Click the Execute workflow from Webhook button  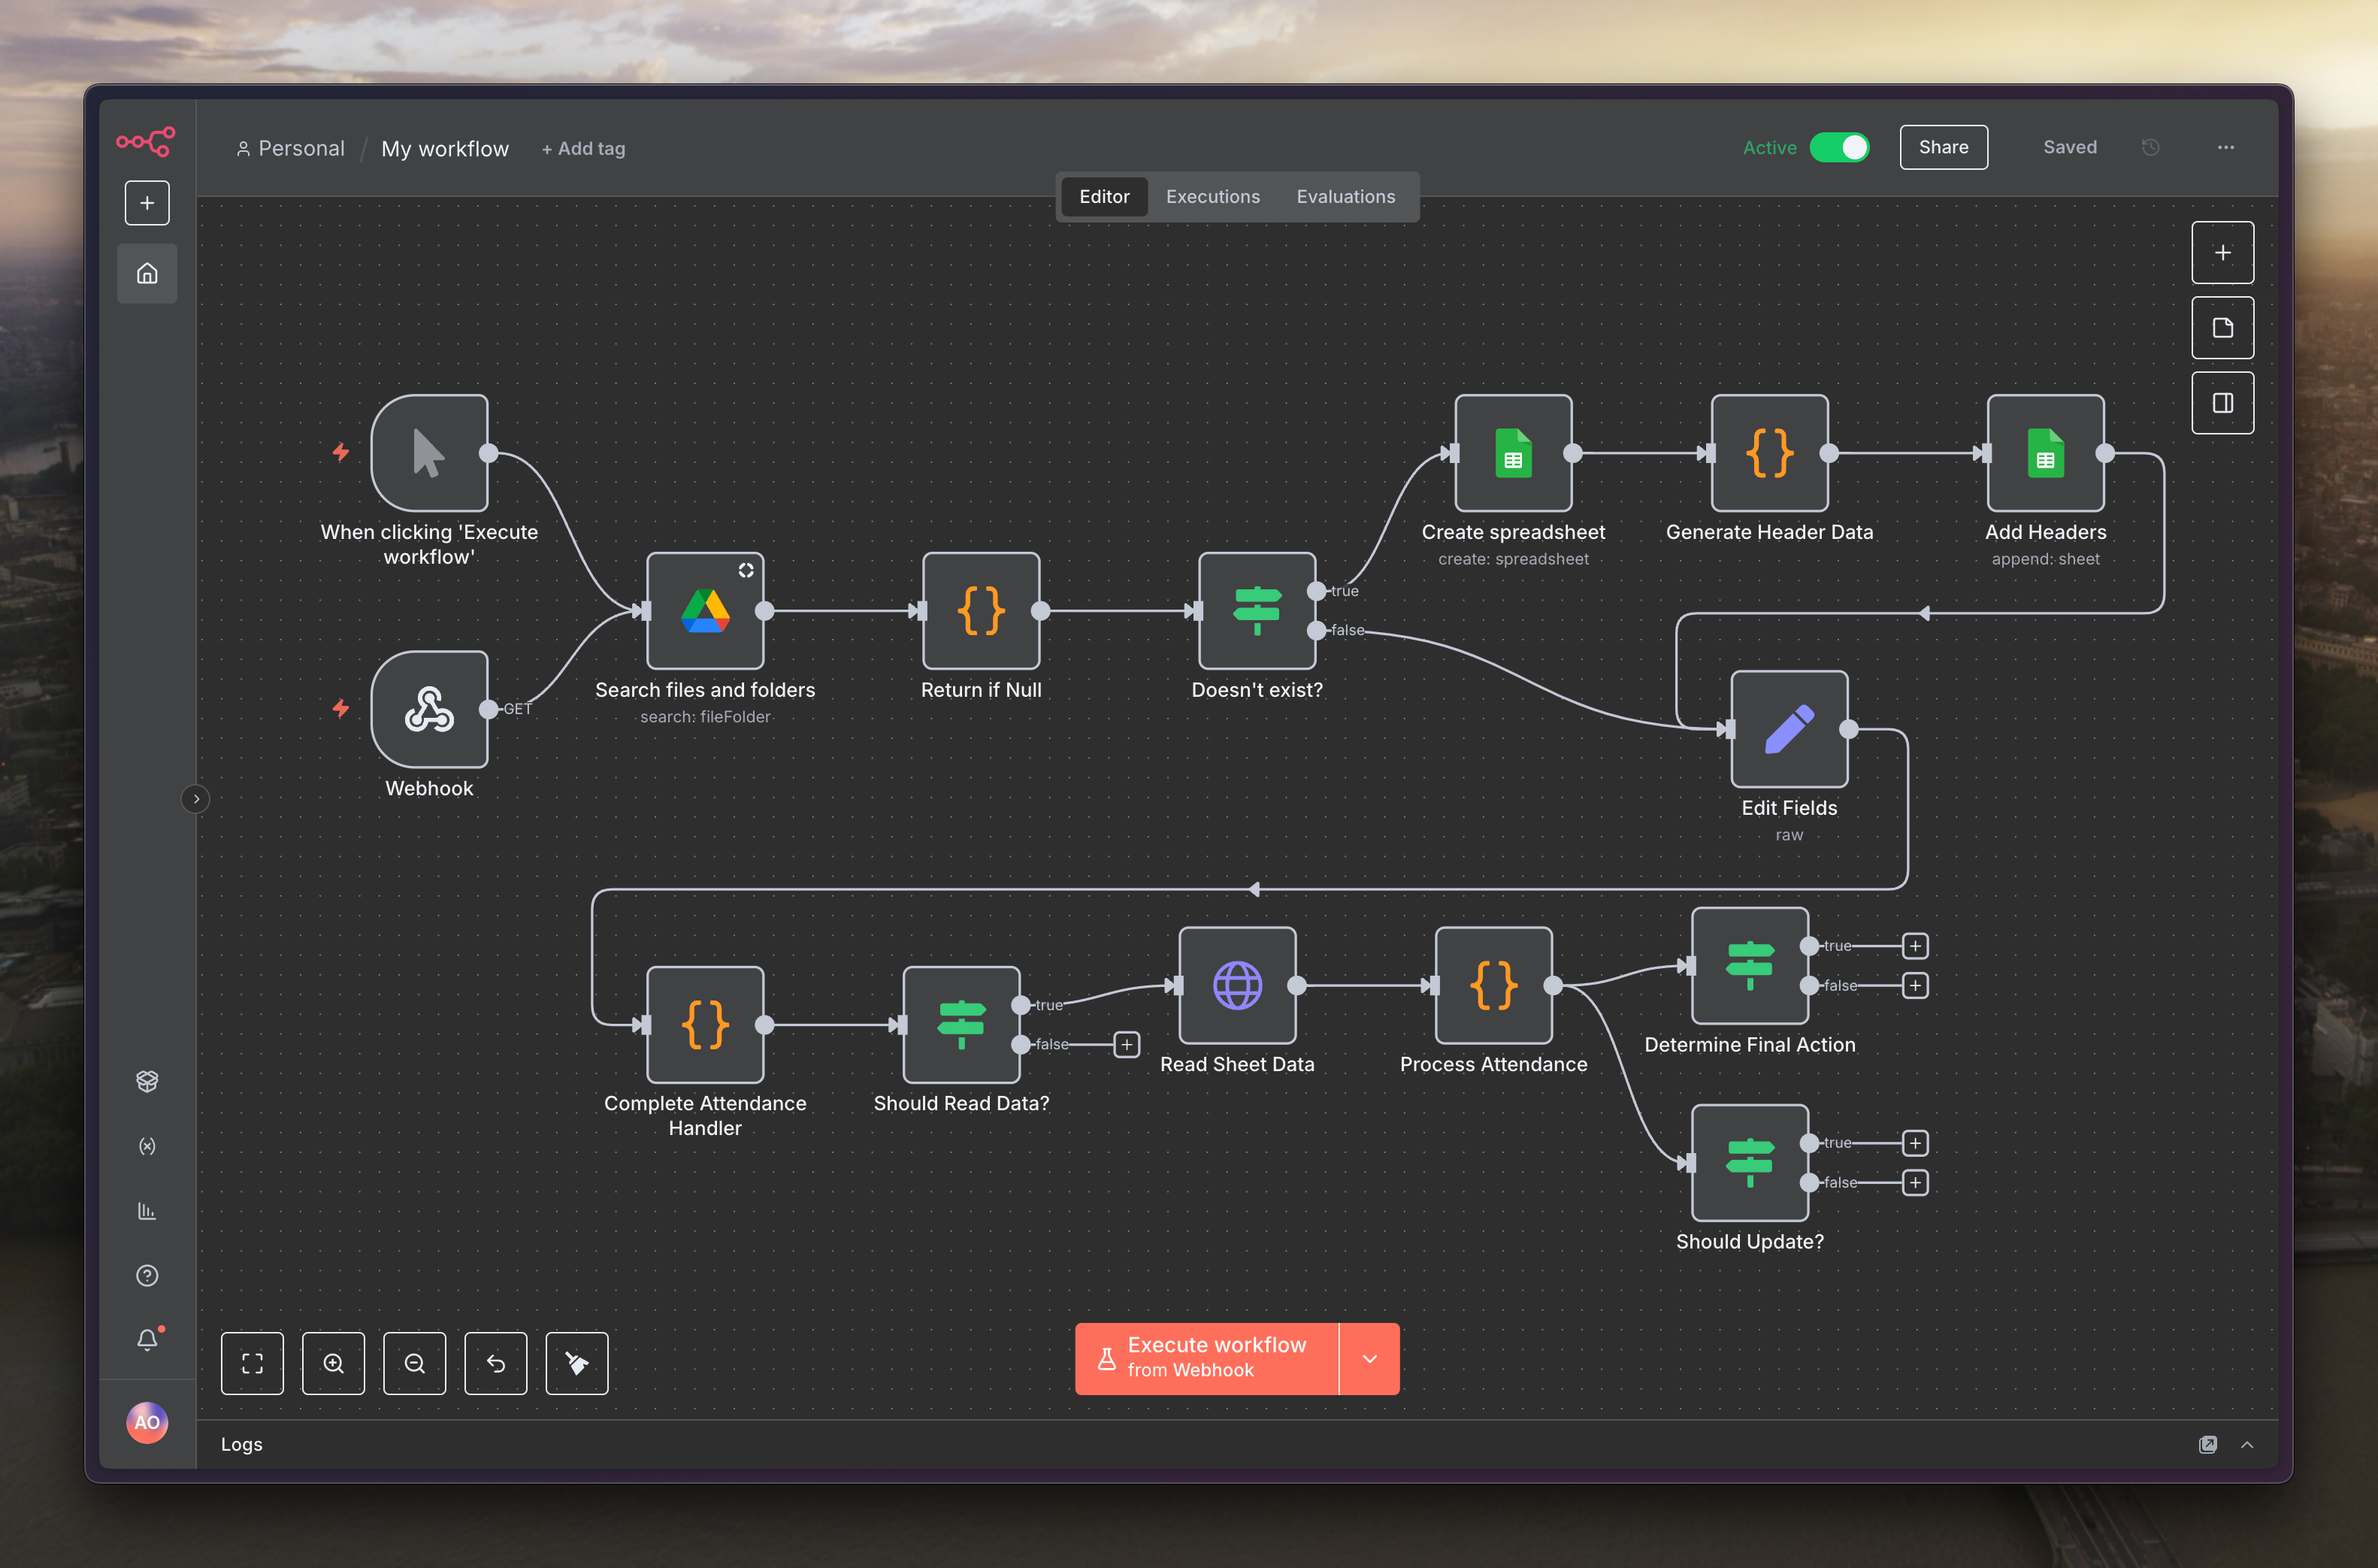click(x=1206, y=1359)
